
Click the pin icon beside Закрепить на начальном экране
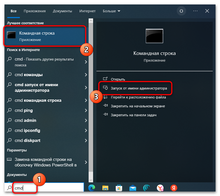point(105,105)
